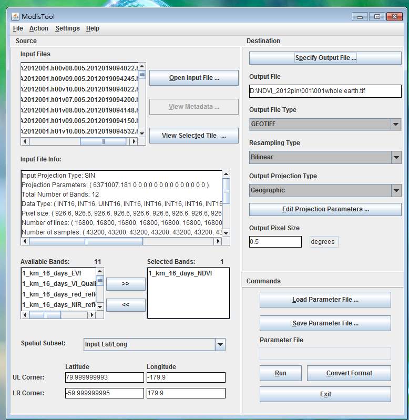This screenshot has height=420, width=409.
Task: Select 1_km_16_days_NDVI in Selected Bands
Action: [188, 273]
